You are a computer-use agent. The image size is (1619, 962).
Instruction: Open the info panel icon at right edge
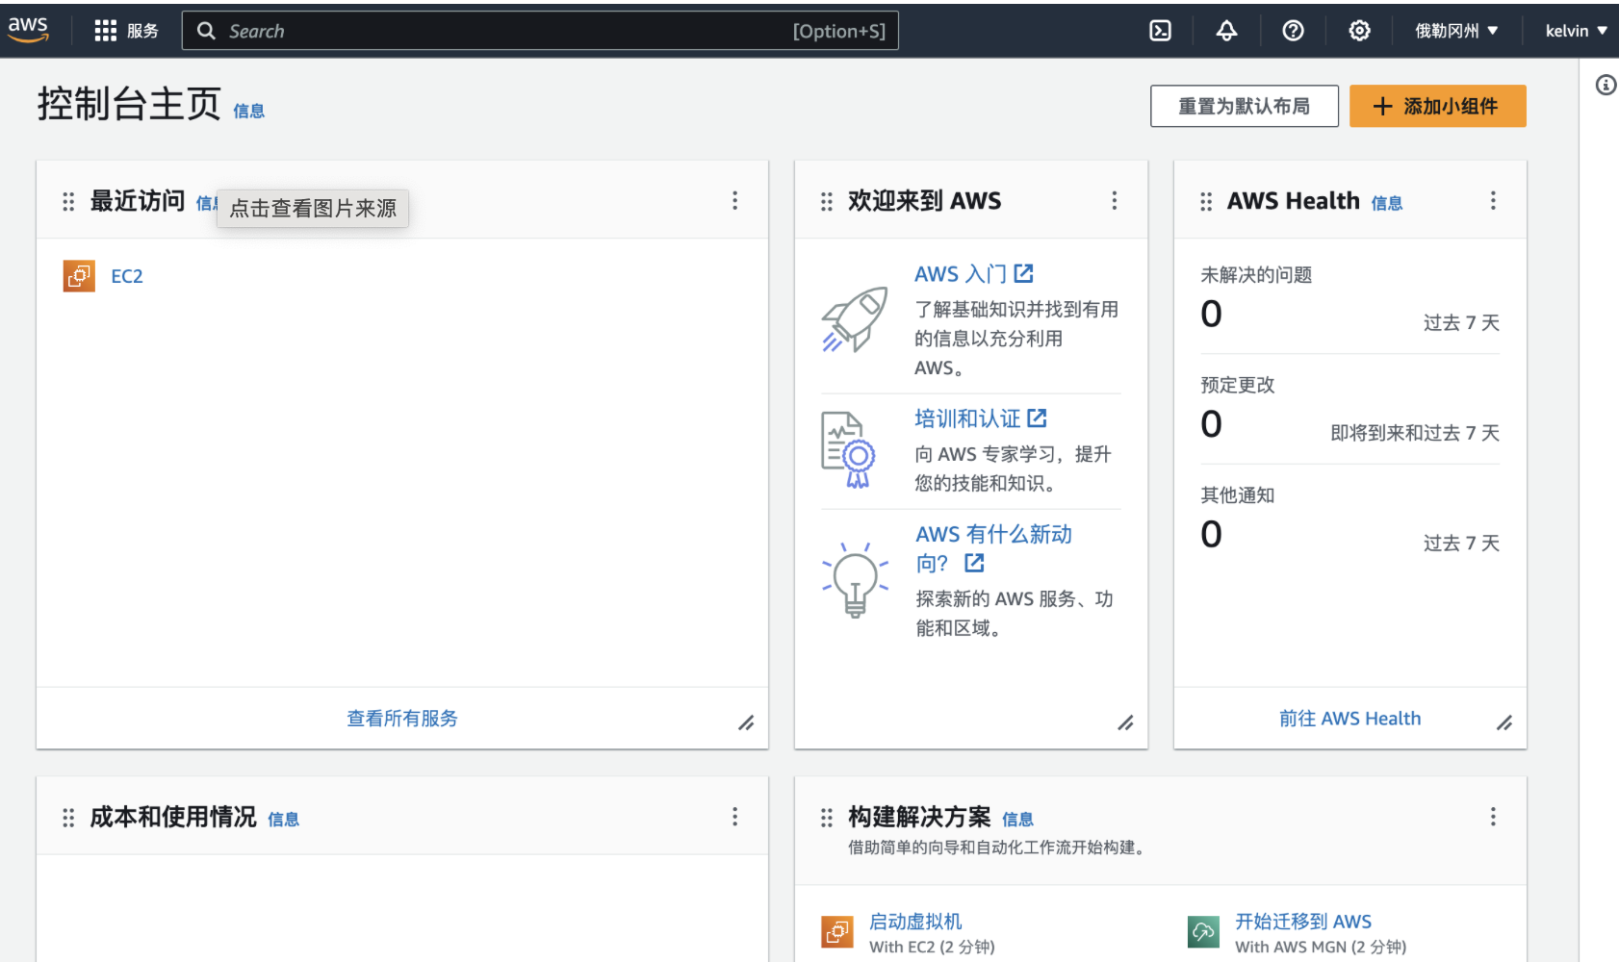1606,85
